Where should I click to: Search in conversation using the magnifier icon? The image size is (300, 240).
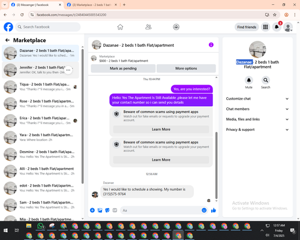coord(266,80)
